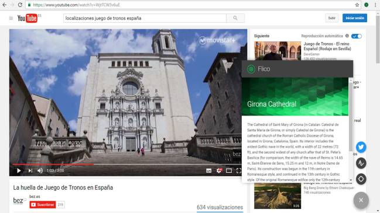
Task: Enter fullscreen mode
Action: 239,171
